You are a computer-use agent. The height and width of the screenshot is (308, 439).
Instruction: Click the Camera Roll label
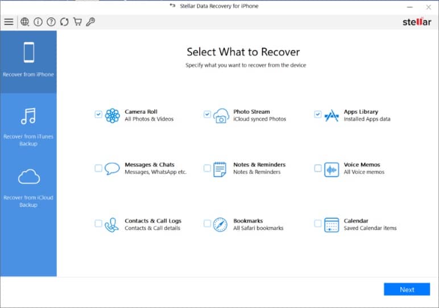coord(141,111)
